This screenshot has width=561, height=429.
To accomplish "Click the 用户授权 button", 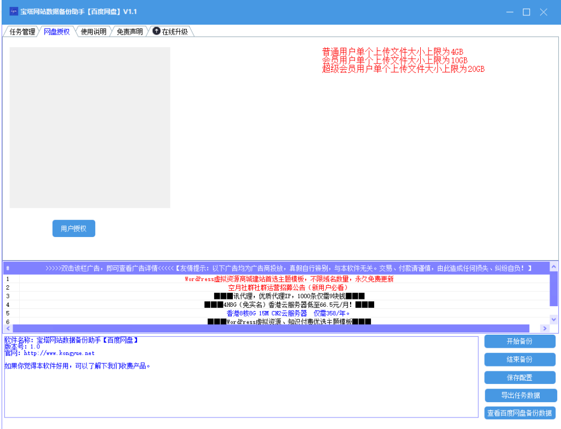I will coord(74,229).
